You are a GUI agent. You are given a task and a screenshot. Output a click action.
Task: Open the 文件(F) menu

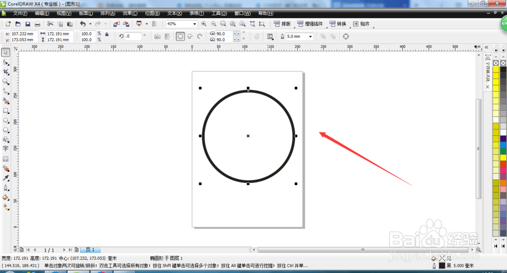[20, 13]
